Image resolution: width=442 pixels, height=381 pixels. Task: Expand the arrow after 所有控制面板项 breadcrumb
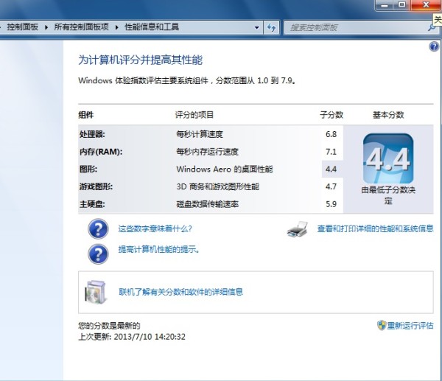point(116,27)
